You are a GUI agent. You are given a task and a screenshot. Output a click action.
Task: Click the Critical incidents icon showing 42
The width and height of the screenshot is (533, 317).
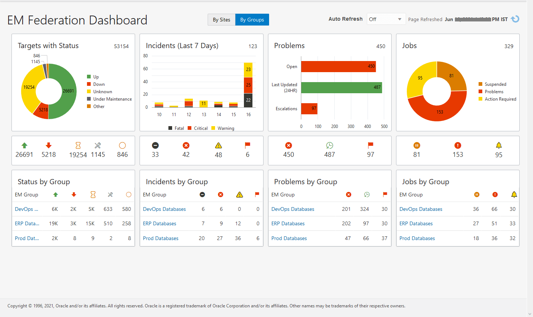tap(186, 145)
